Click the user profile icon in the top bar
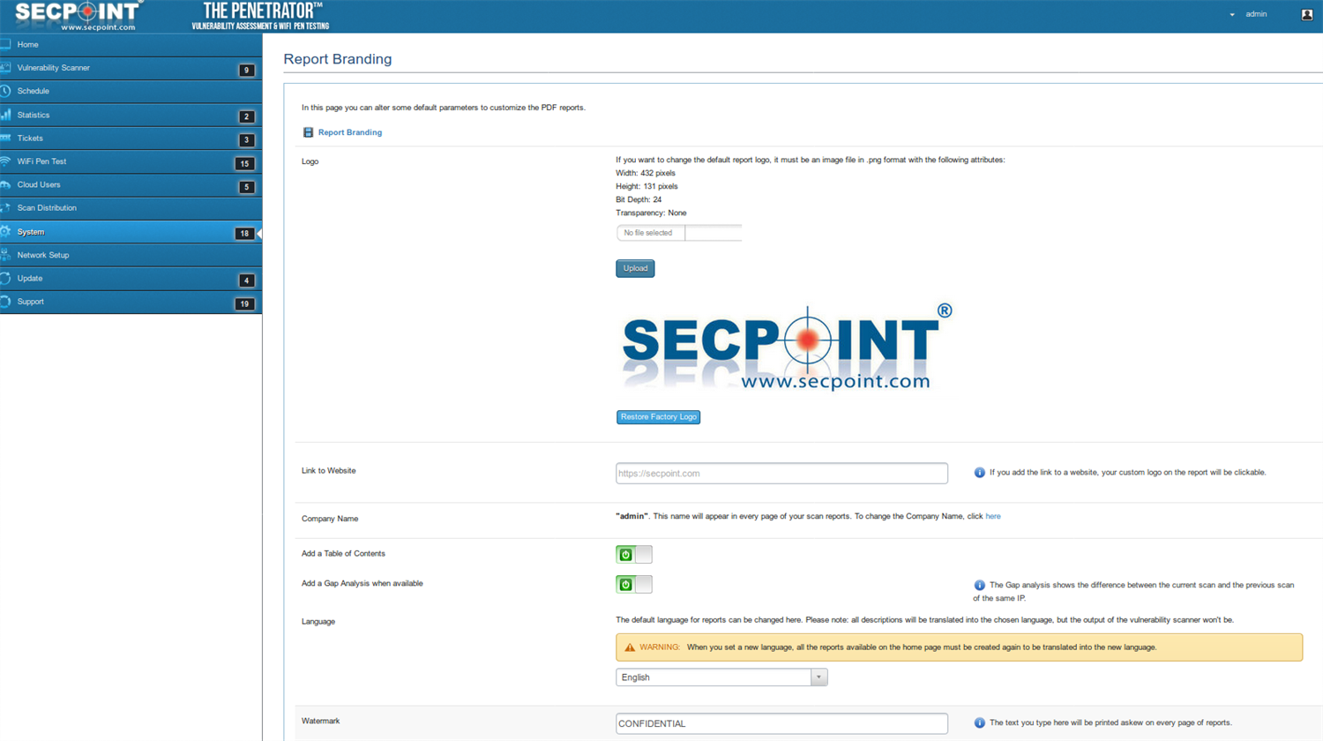The height and width of the screenshot is (741, 1323). click(1307, 14)
